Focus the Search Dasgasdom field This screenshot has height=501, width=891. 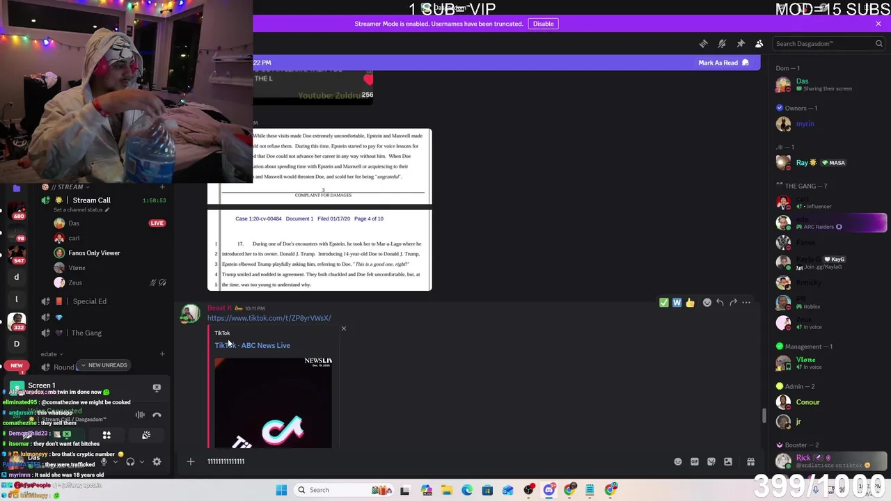tap(828, 44)
